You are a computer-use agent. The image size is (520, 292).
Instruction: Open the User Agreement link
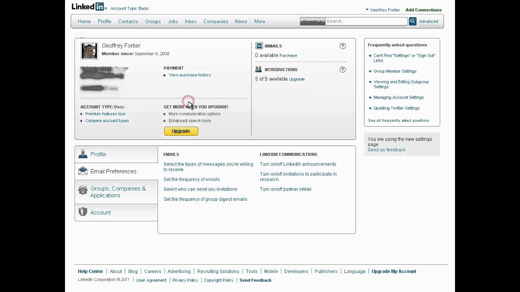[151, 280]
